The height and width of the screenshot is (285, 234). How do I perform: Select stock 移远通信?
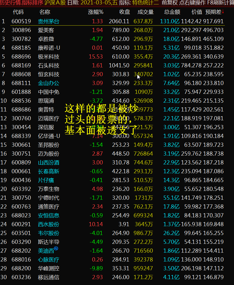point(49,277)
